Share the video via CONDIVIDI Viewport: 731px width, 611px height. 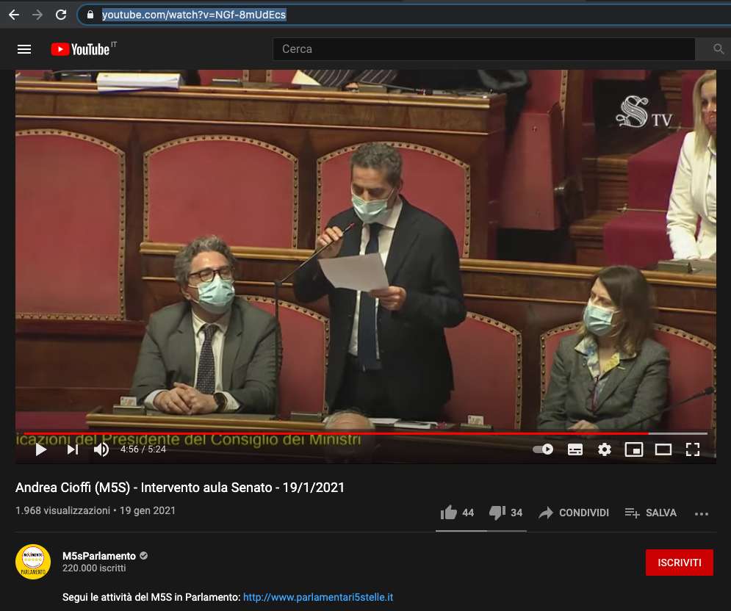click(574, 513)
